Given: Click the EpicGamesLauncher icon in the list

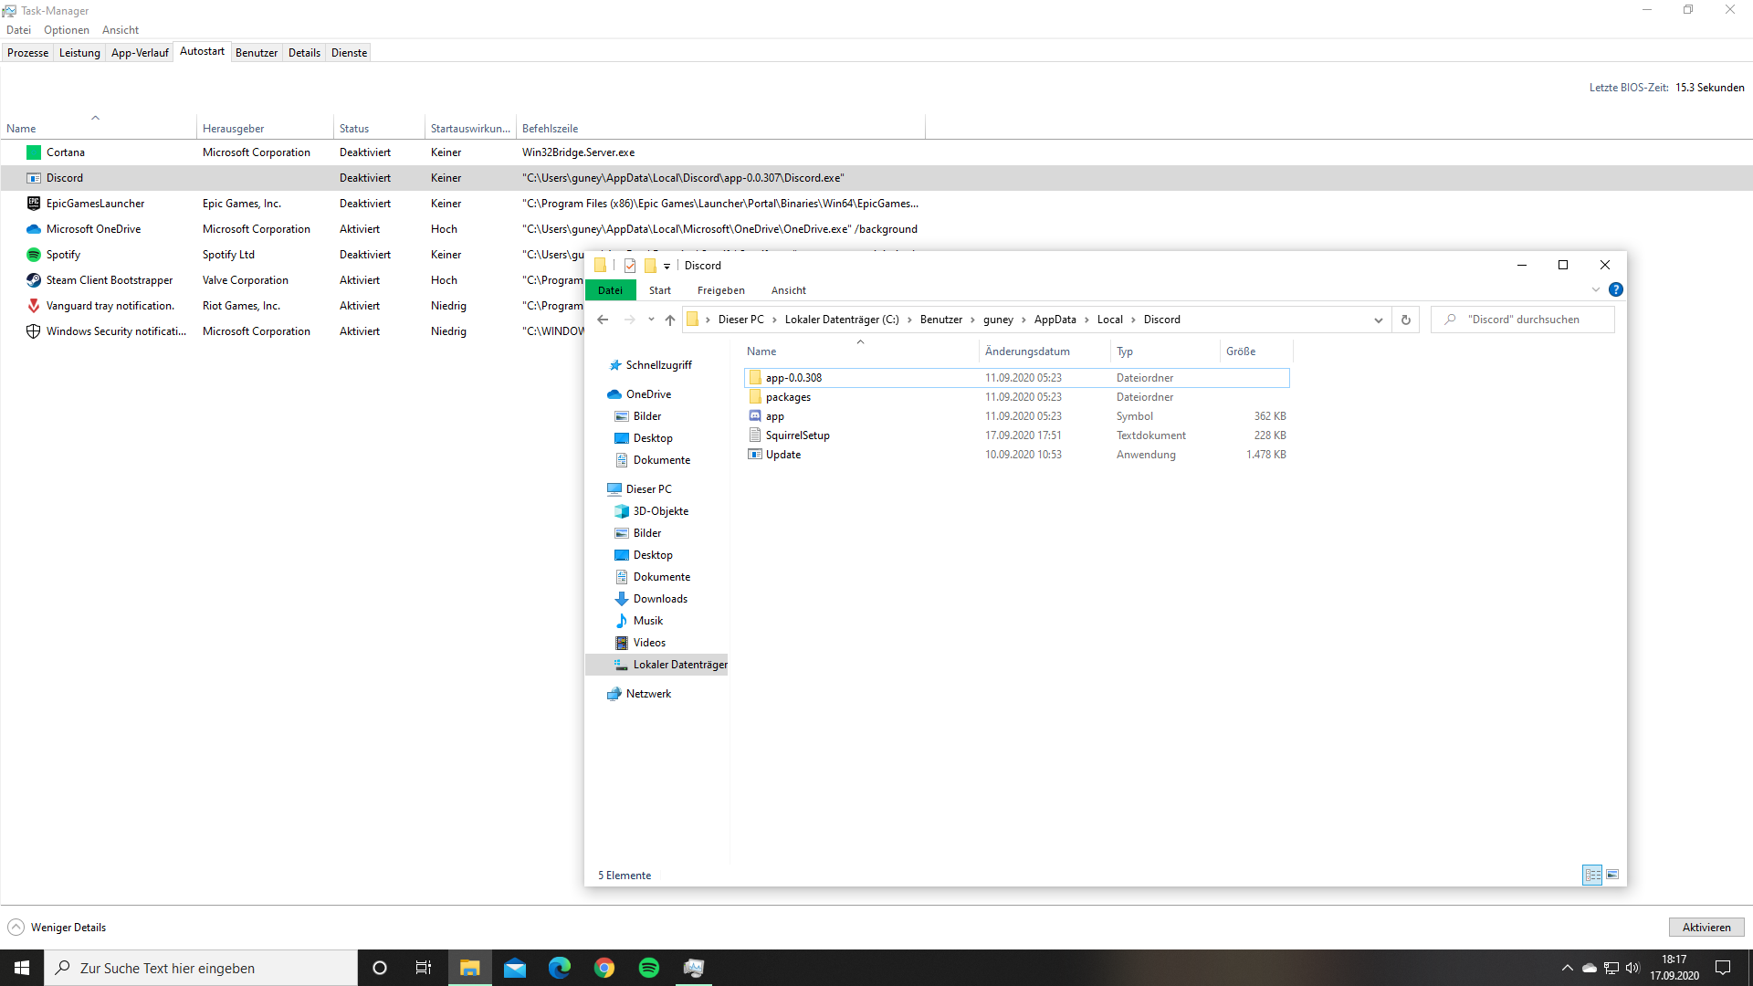Looking at the screenshot, I should [34, 204].
